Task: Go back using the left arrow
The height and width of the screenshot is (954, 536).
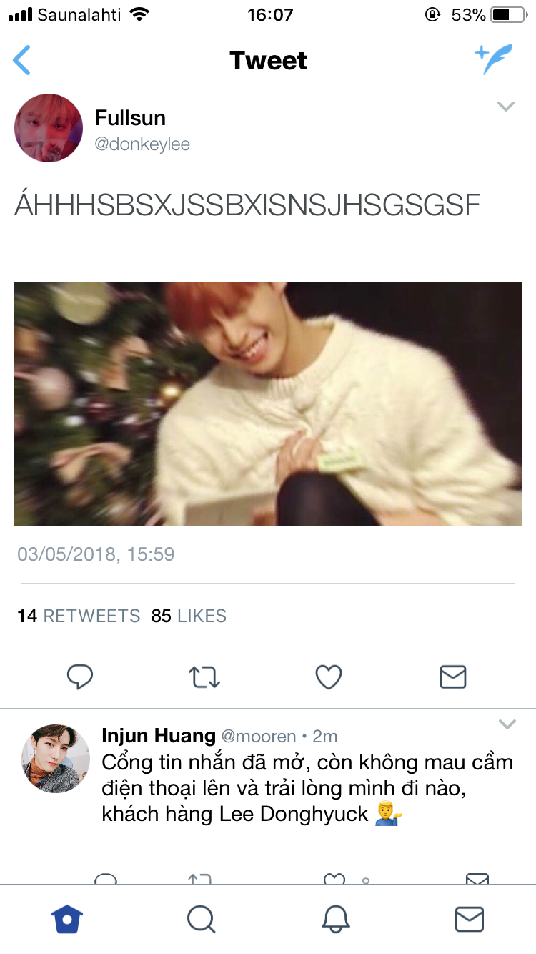Action: [22, 60]
